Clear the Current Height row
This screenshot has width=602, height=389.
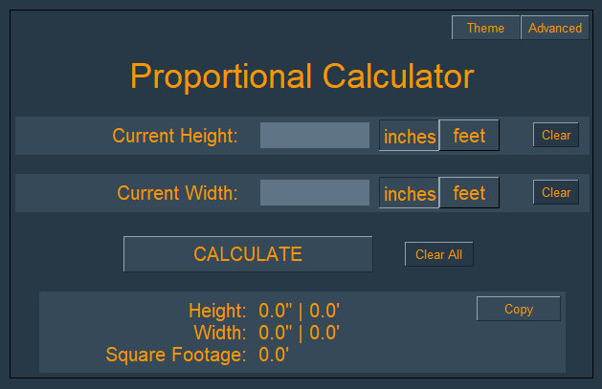(556, 135)
